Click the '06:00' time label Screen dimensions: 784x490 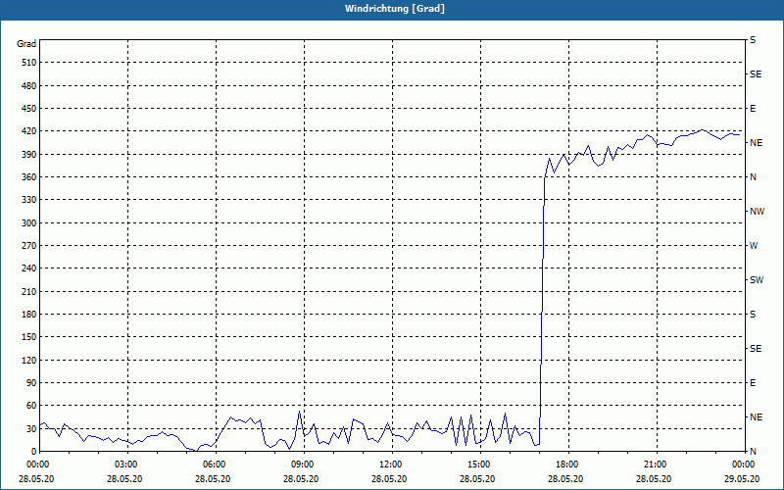214,465
